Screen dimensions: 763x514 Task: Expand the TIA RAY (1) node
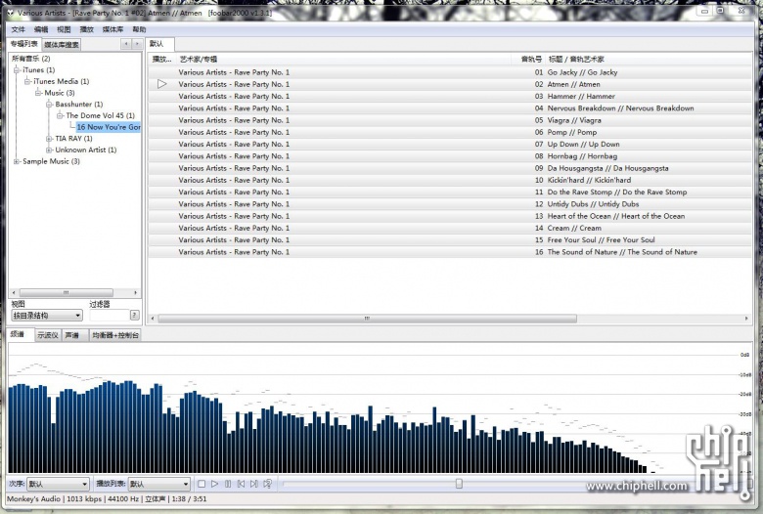point(49,139)
